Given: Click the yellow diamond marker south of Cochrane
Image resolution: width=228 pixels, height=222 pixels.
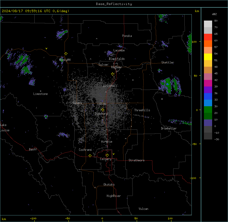Looking at the screenshot, I should tap(90, 156).
